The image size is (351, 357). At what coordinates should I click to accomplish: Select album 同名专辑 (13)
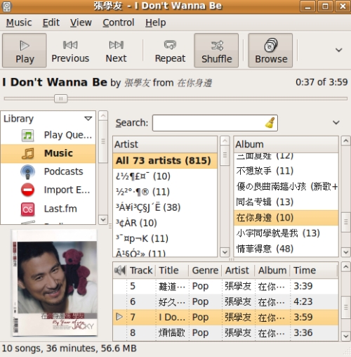point(286,202)
